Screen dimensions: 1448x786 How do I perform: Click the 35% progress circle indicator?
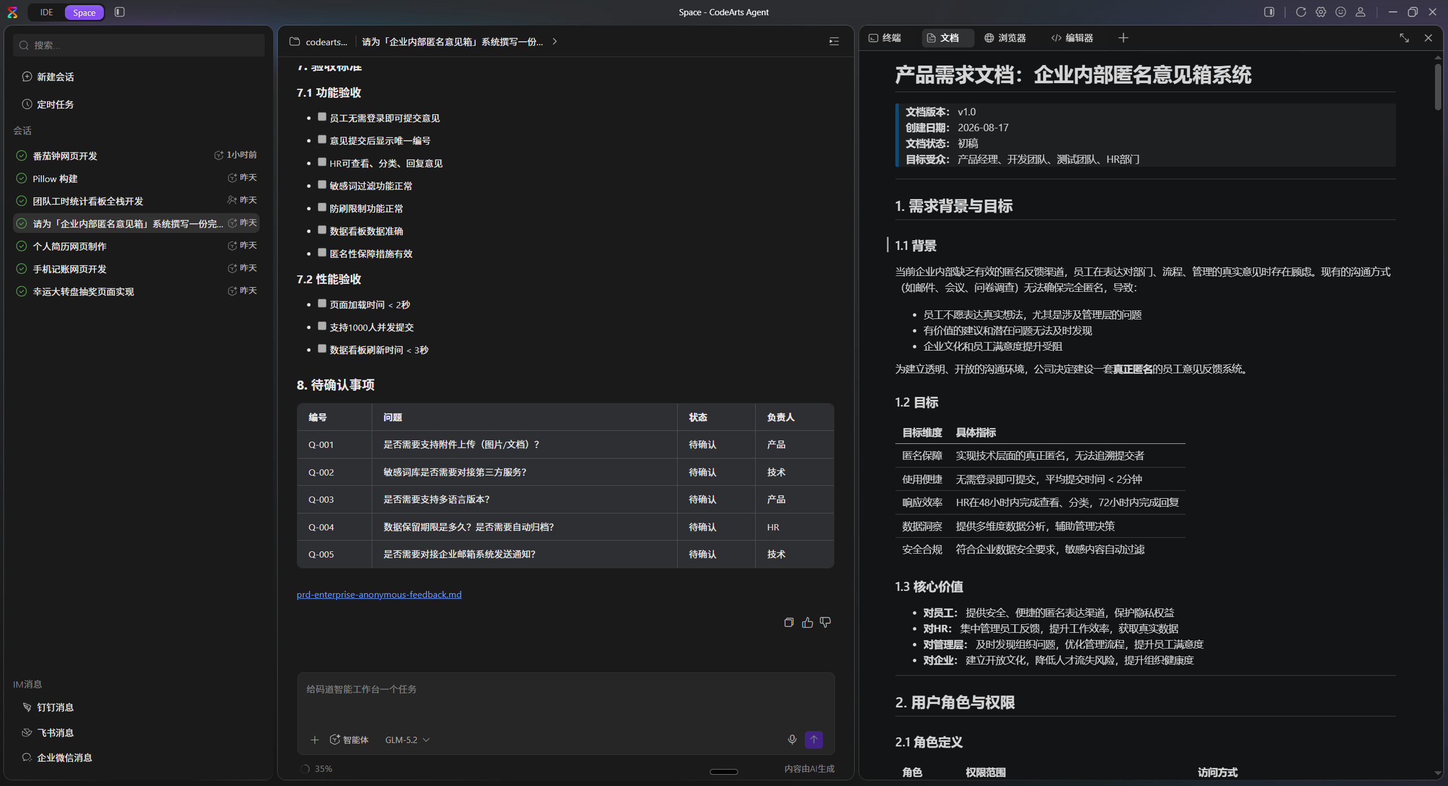[305, 769]
